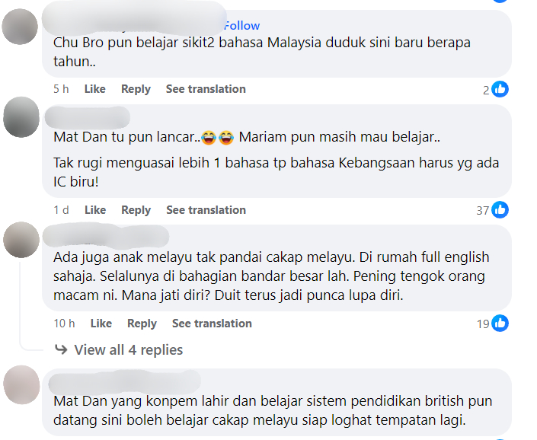Open avatar beside 'Ada juga anak melayu' comment

tap(21, 239)
